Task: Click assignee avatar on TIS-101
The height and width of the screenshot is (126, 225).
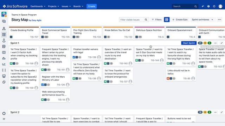Action: [67, 70]
